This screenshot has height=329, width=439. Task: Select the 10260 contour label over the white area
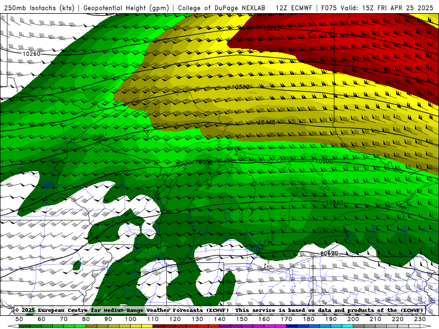pos(31,54)
